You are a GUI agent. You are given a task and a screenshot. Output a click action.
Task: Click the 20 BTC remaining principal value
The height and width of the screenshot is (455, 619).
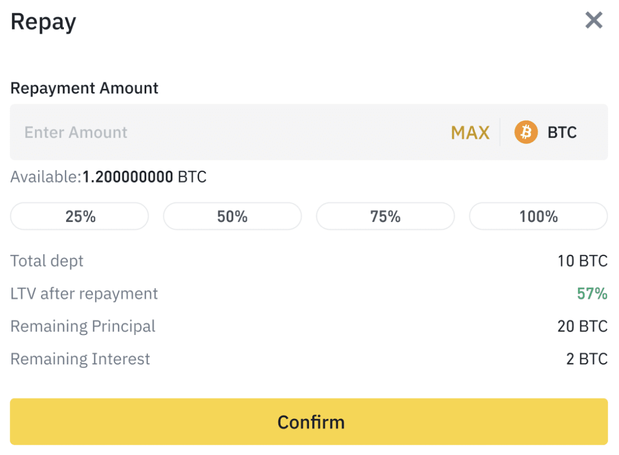point(582,326)
